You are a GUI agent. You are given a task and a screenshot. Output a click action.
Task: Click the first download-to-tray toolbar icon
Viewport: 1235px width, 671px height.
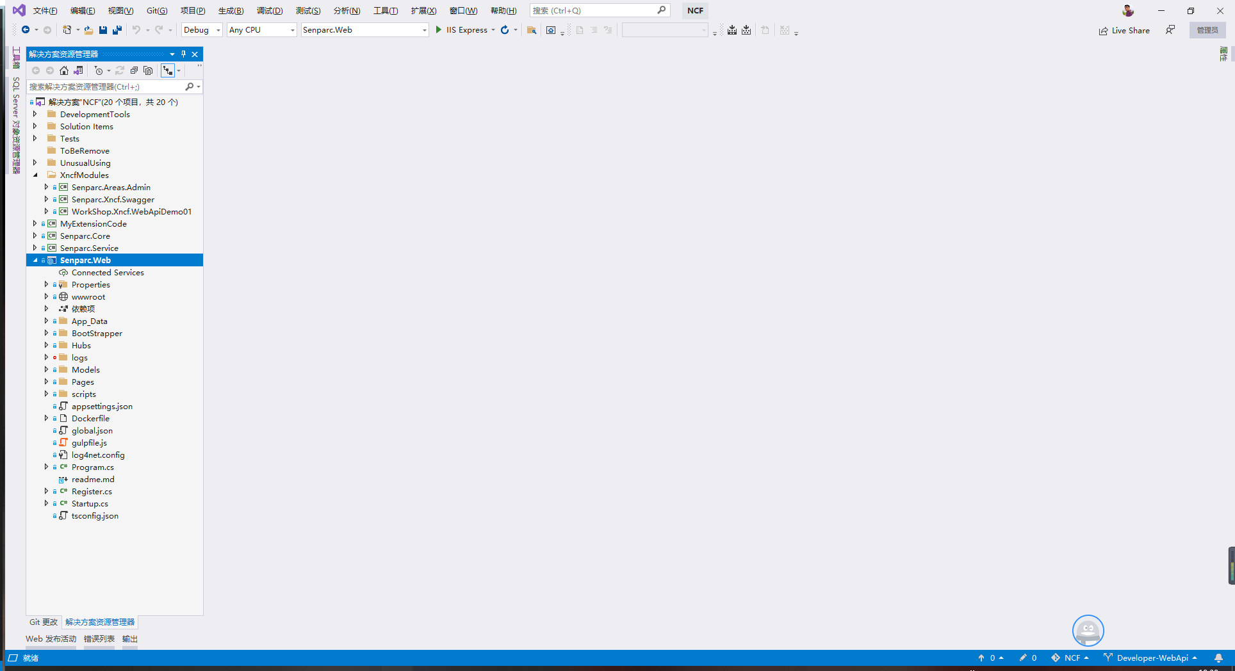(x=732, y=30)
